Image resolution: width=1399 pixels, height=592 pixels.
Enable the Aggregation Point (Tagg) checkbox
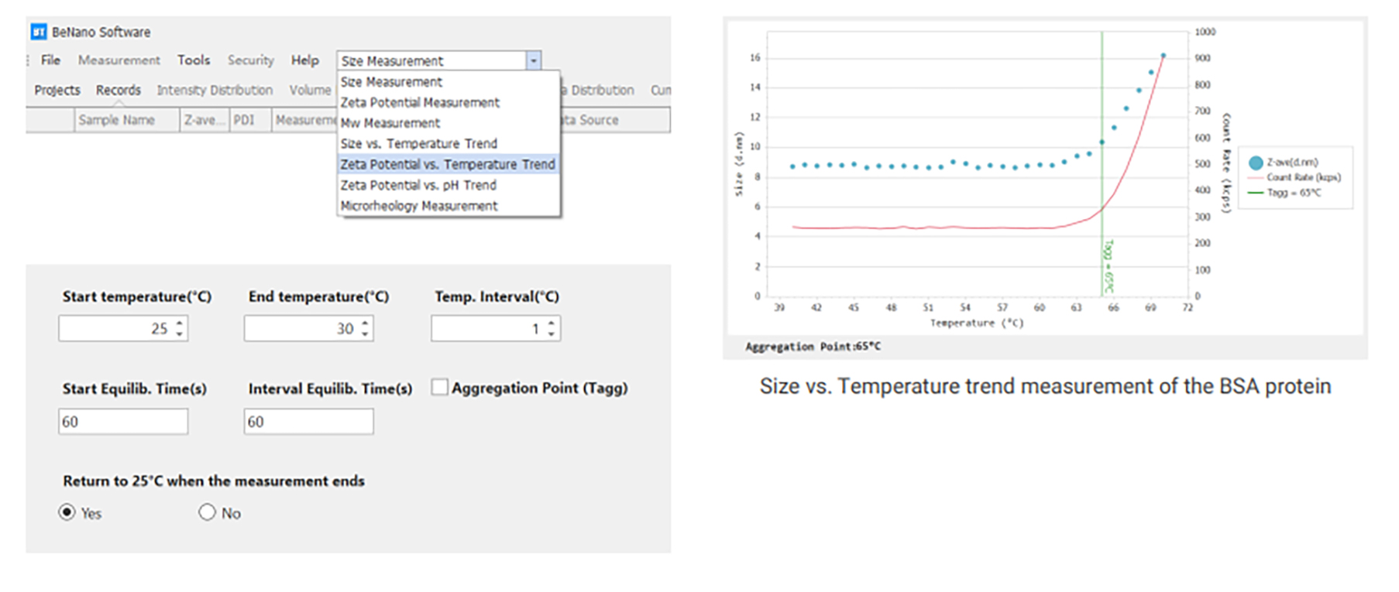pyautogui.click(x=440, y=388)
